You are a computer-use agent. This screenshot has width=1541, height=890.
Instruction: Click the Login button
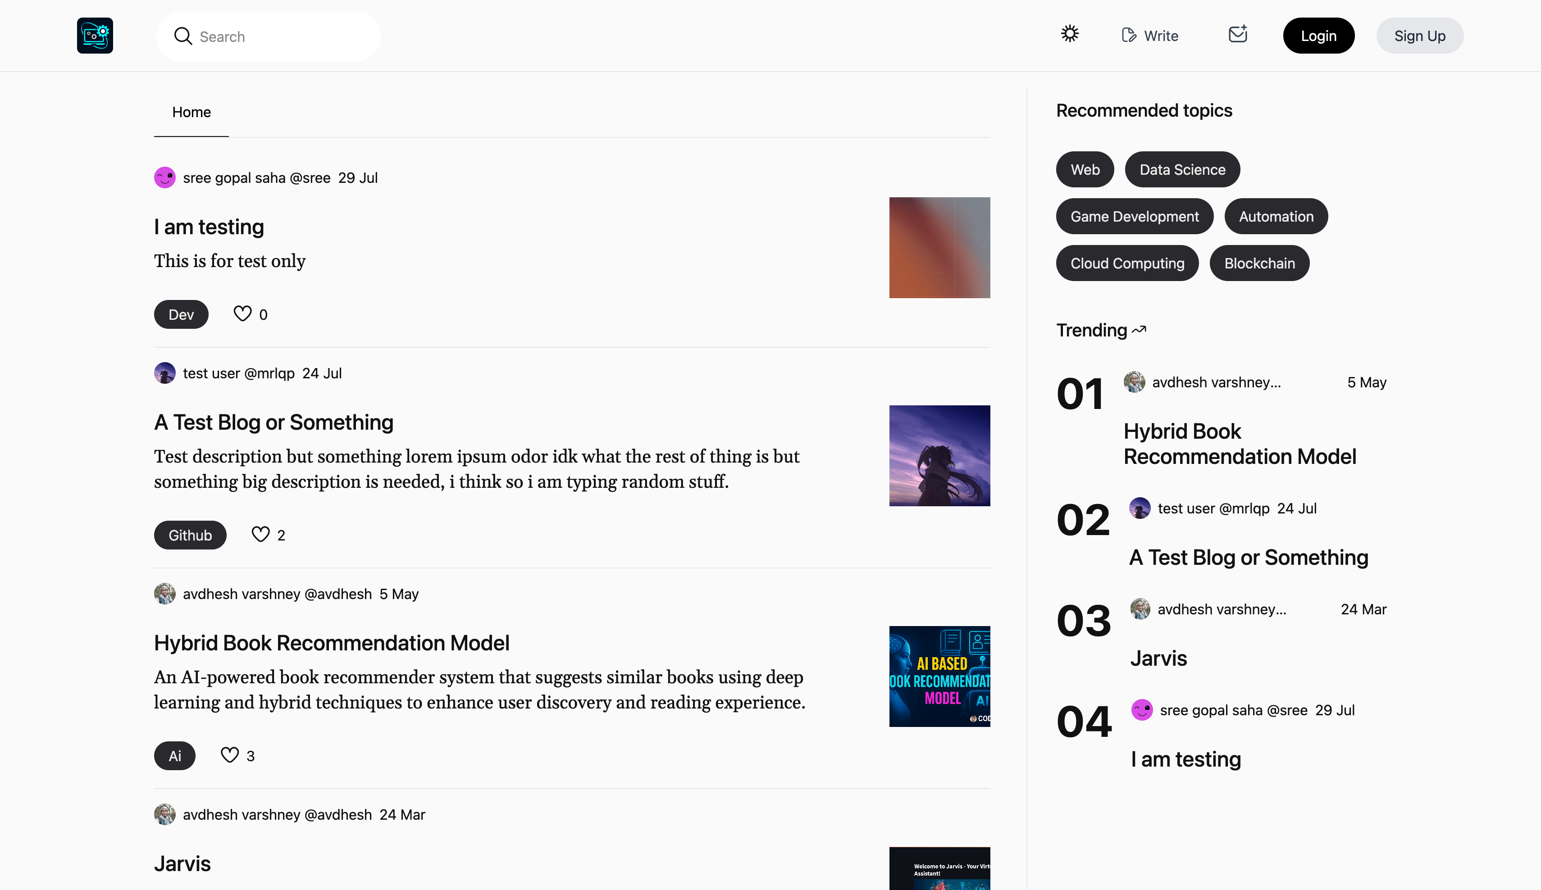pos(1318,36)
